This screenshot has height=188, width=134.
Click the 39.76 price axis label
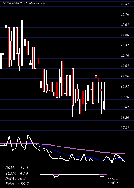pyautogui.click(x=125, y=97)
